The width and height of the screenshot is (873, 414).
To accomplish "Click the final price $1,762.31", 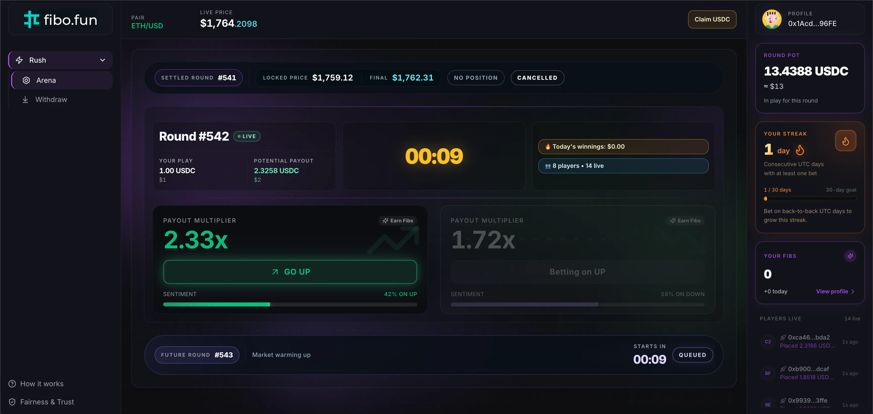I will pos(413,77).
